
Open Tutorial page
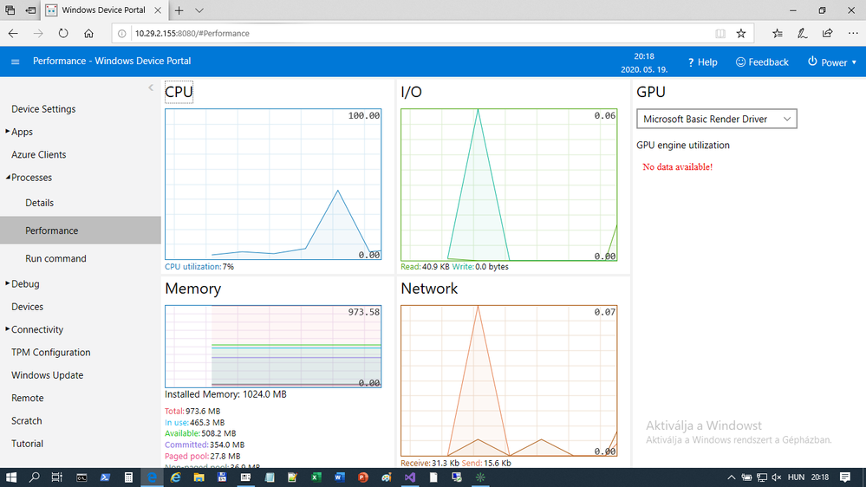[x=27, y=444]
